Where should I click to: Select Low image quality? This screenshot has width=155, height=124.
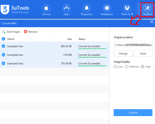[x=115, y=66]
